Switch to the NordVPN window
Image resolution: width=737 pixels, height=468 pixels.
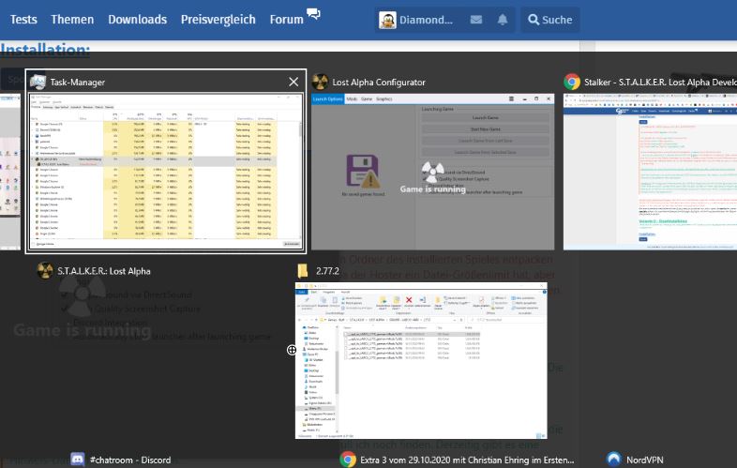coord(645,460)
